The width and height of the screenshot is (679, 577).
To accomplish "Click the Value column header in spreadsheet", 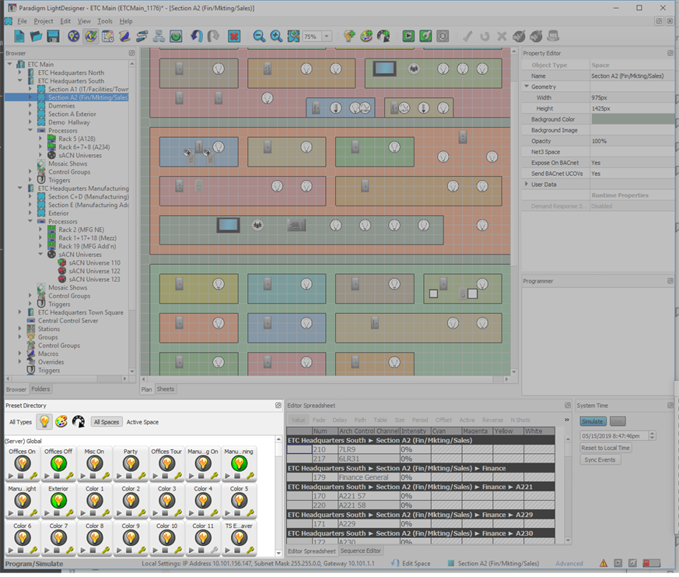I will tap(298, 420).
